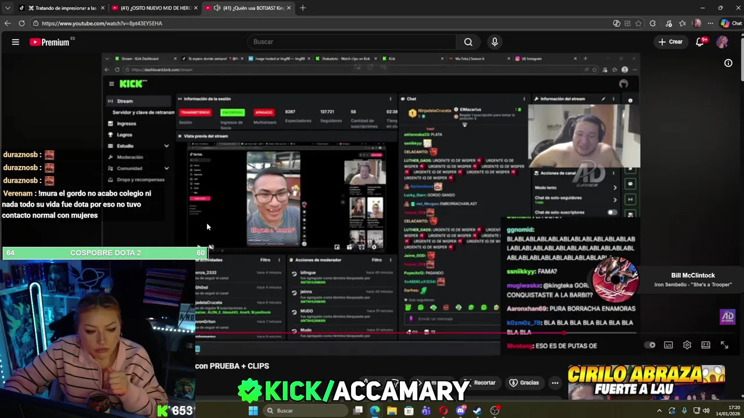
Task: Toggle YouTube autoplay switch
Action: point(650,345)
